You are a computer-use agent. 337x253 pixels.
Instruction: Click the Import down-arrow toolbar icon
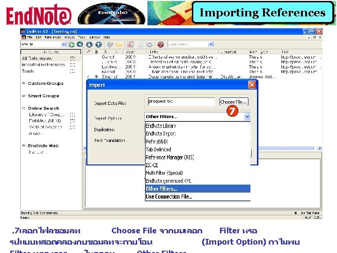(x=89, y=45)
